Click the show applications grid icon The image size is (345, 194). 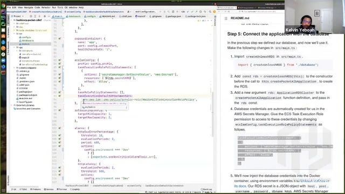click(3, 190)
